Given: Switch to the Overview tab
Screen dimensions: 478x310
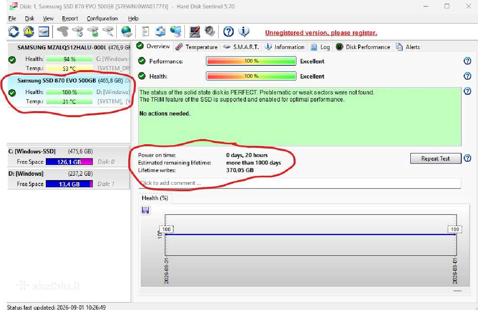Looking at the screenshot, I should pyautogui.click(x=153, y=46).
